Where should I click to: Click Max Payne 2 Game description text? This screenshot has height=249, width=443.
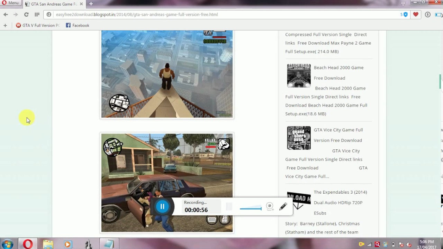(x=328, y=43)
